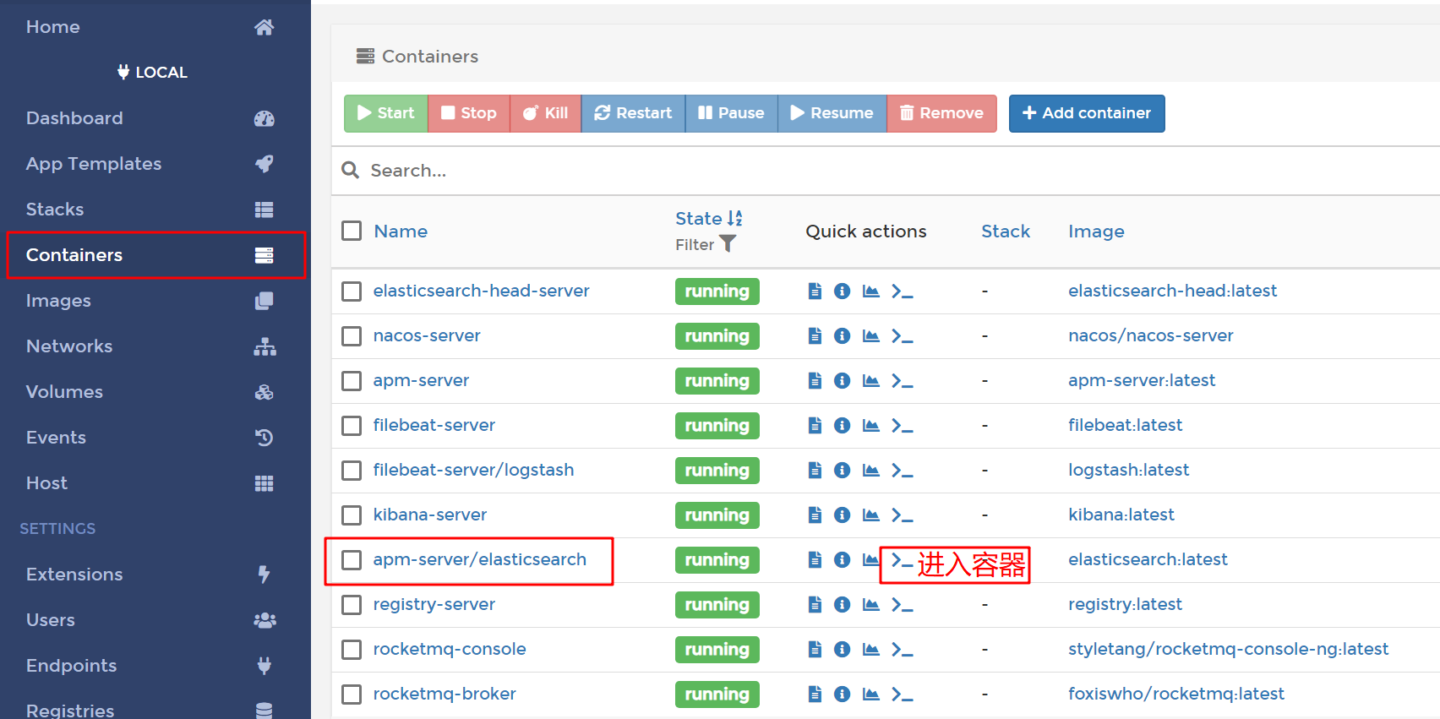Open console icon for registry-server
The width and height of the screenshot is (1440, 719).
[x=902, y=605]
